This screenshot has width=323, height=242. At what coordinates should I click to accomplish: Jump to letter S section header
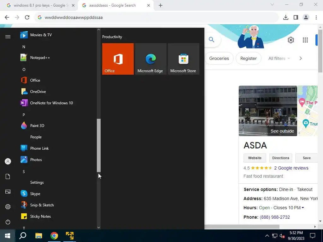pos(24,172)
